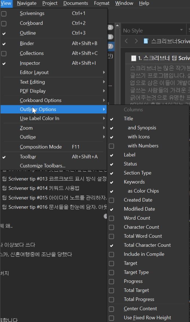Enable the Created Date column
This screenshot has width=190, height=322.
coord(111,200)
